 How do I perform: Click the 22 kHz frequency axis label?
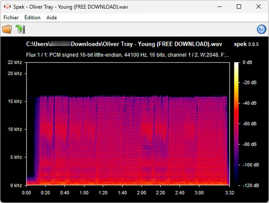[x=15, y=62]
